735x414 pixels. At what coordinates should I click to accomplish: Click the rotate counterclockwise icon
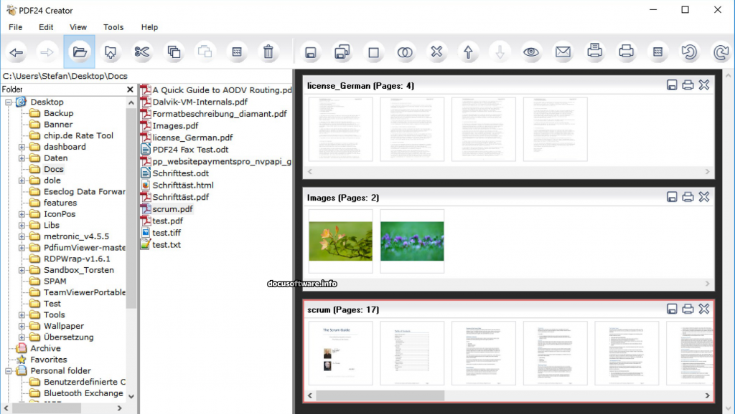(x=689, y=52)
